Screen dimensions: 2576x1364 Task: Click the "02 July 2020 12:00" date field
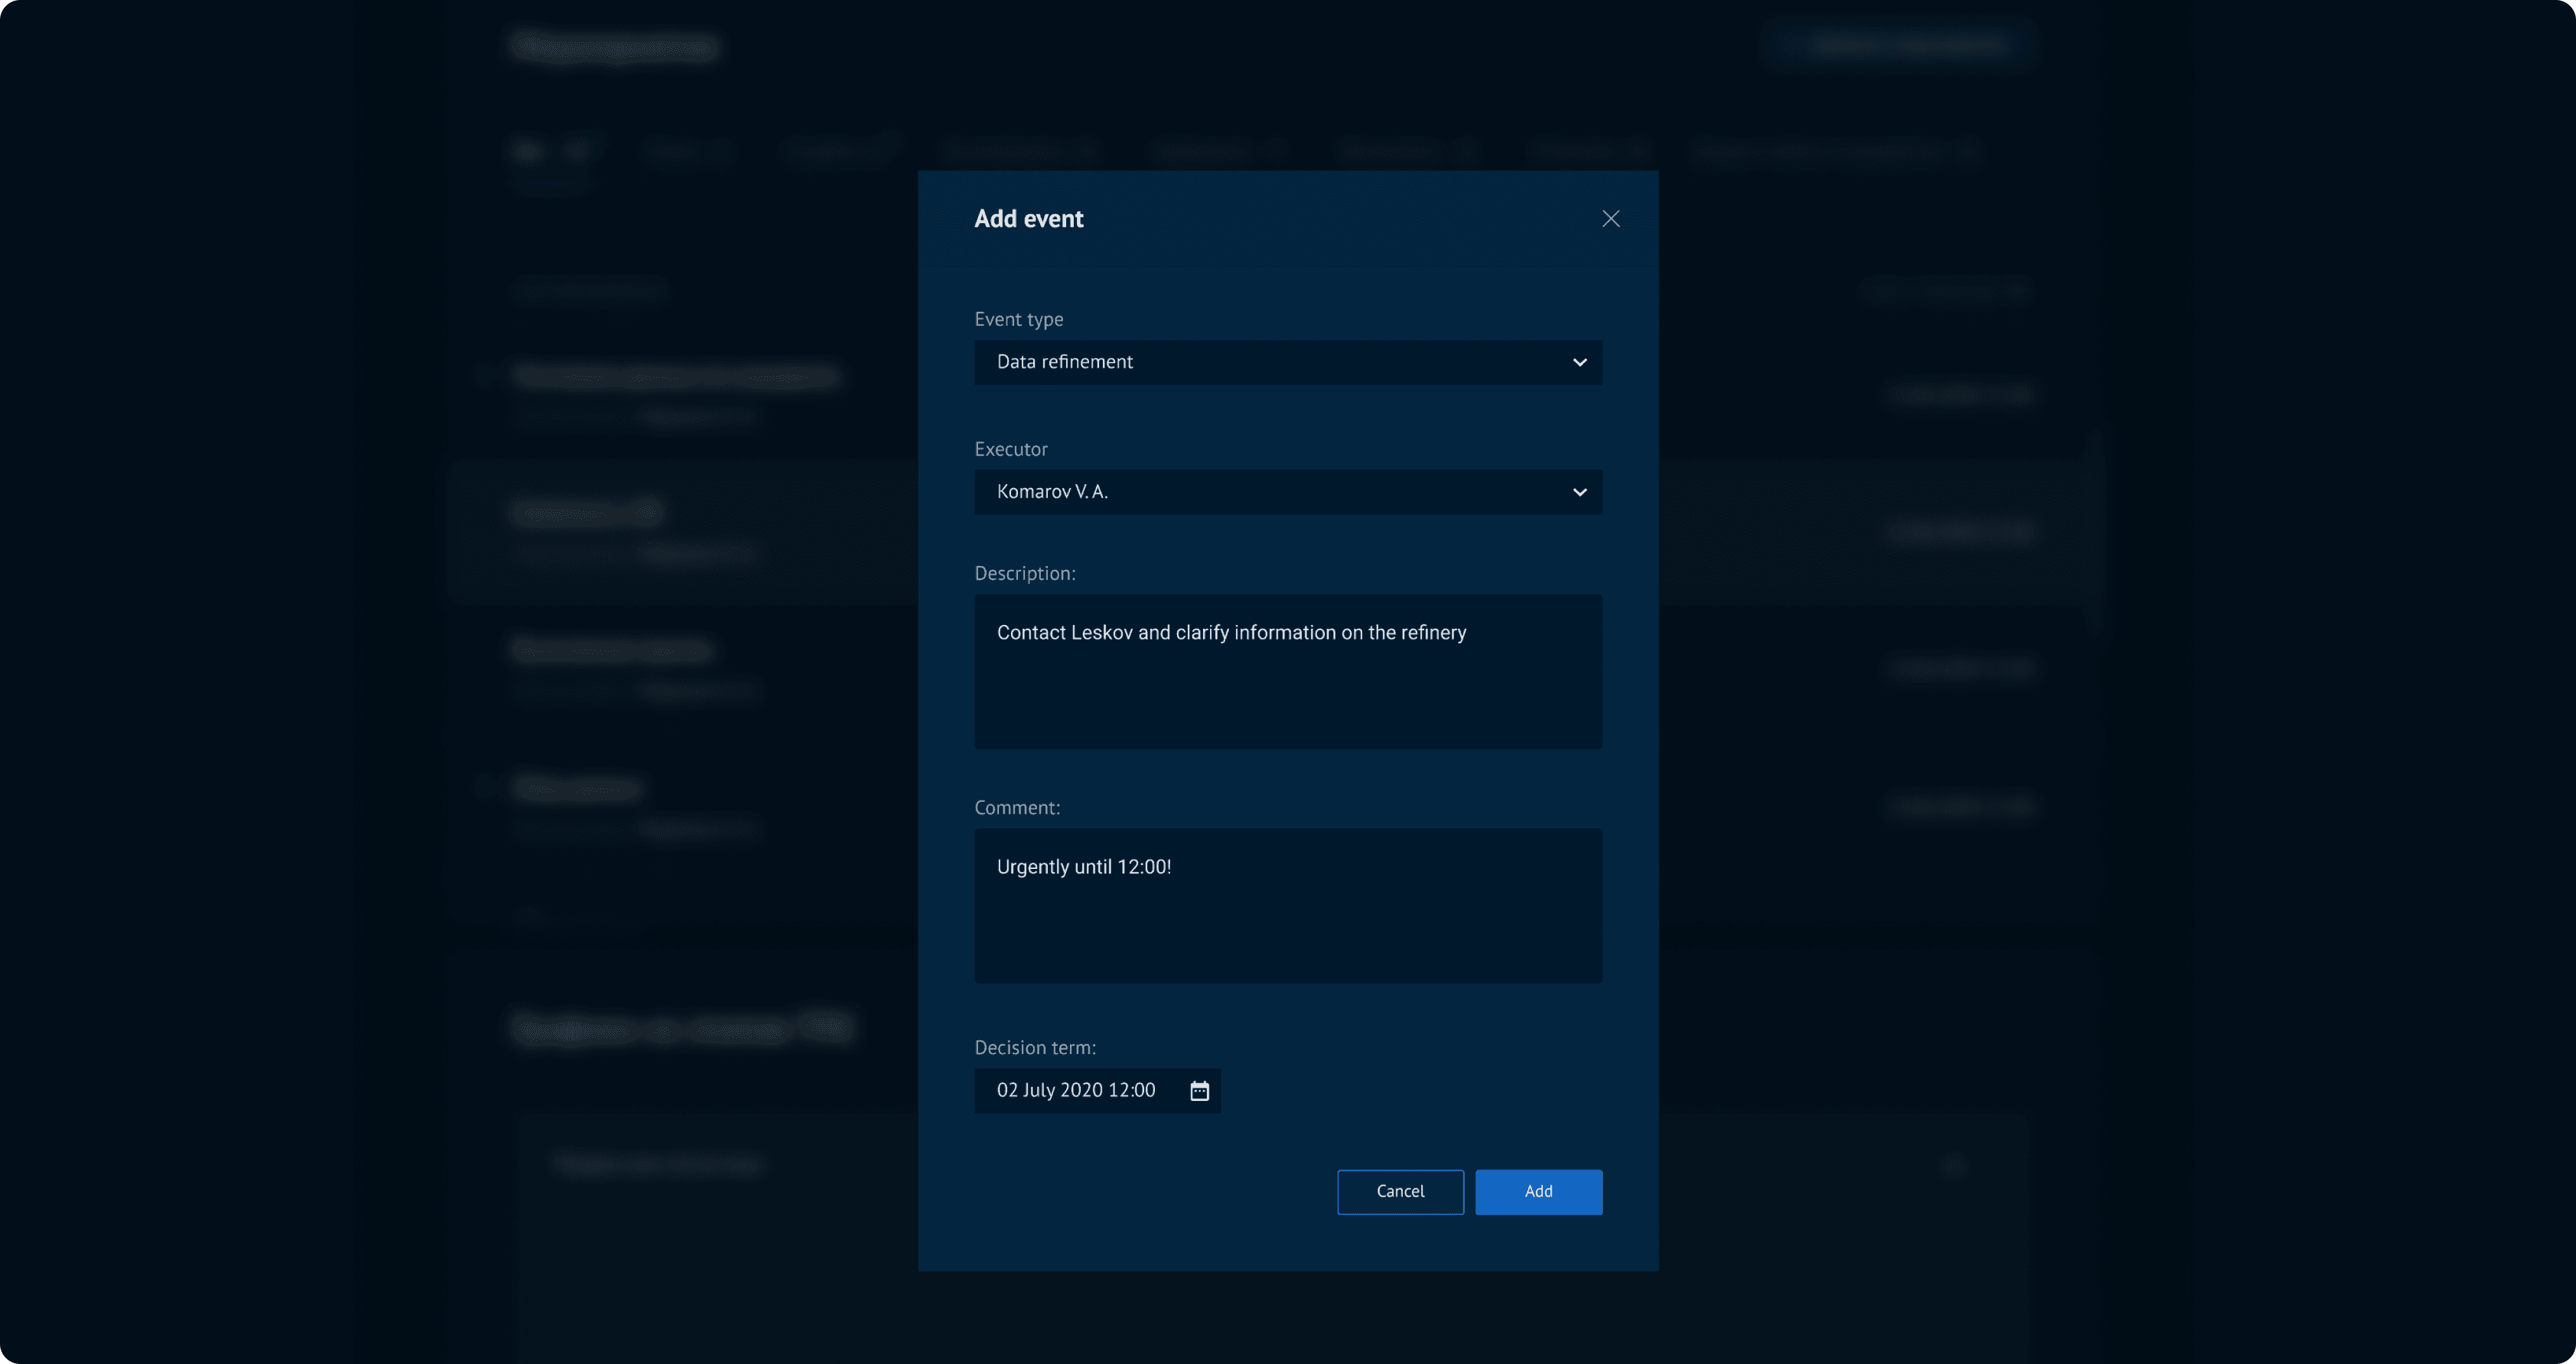click(1076, 1091)
